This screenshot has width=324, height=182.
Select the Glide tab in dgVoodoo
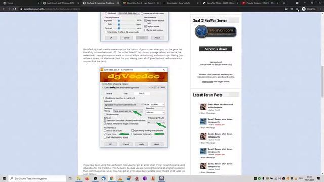click(x=125, y=93)
